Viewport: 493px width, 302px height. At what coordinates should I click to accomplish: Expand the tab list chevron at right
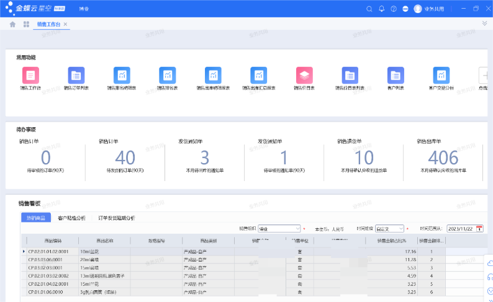484,23
